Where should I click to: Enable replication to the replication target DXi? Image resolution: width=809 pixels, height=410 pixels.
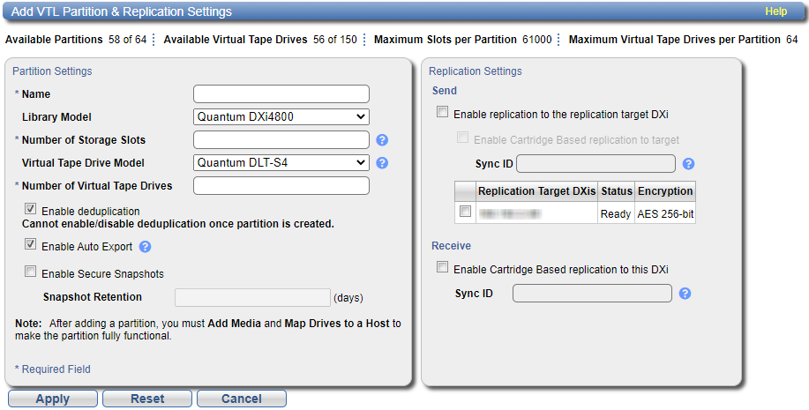[442, 114]
